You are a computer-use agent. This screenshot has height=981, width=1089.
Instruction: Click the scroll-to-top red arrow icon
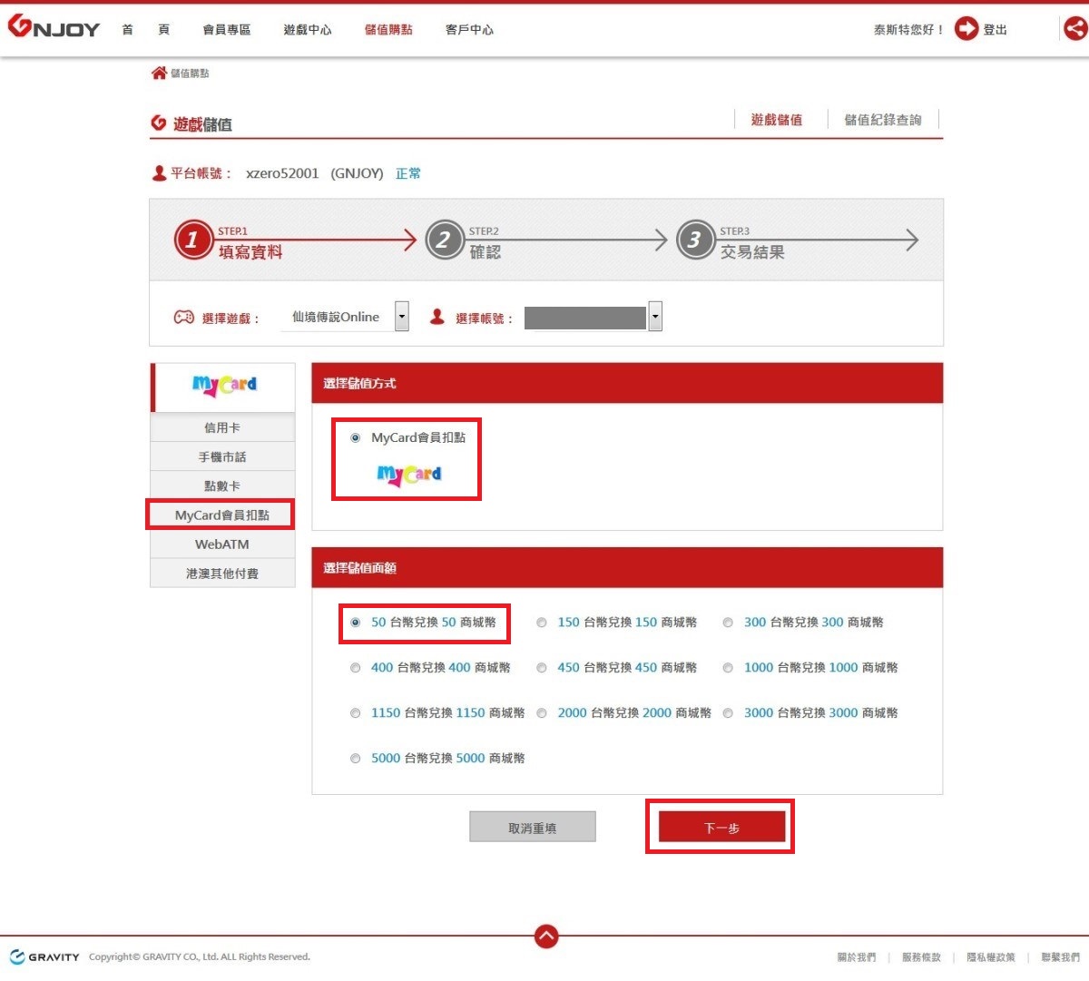point(546,936)
